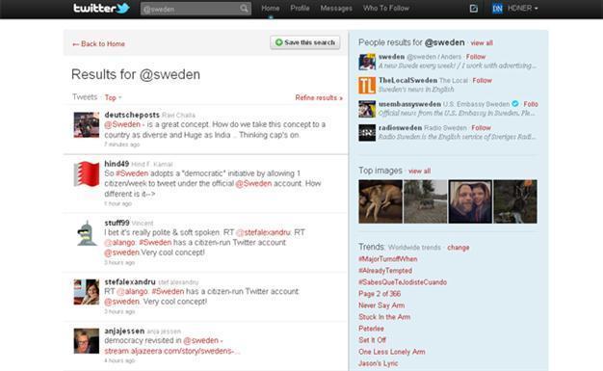Click the 7 minutes ago timestamp
603x371 pixels.
(x=122, y=145)
